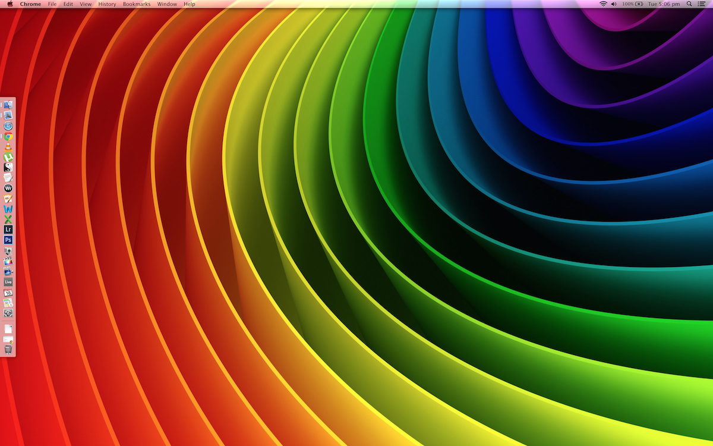Screen dimensions: 713x446
Task: Open Pages from the dock
Action: click(x=8, y=199)
